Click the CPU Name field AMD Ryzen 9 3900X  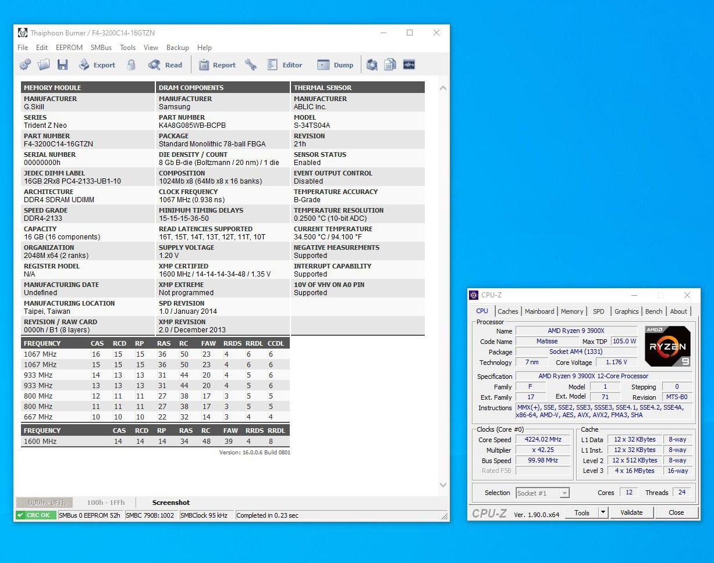[x=576, y=331]
